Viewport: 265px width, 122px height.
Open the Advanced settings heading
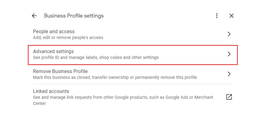pos(53,51)
